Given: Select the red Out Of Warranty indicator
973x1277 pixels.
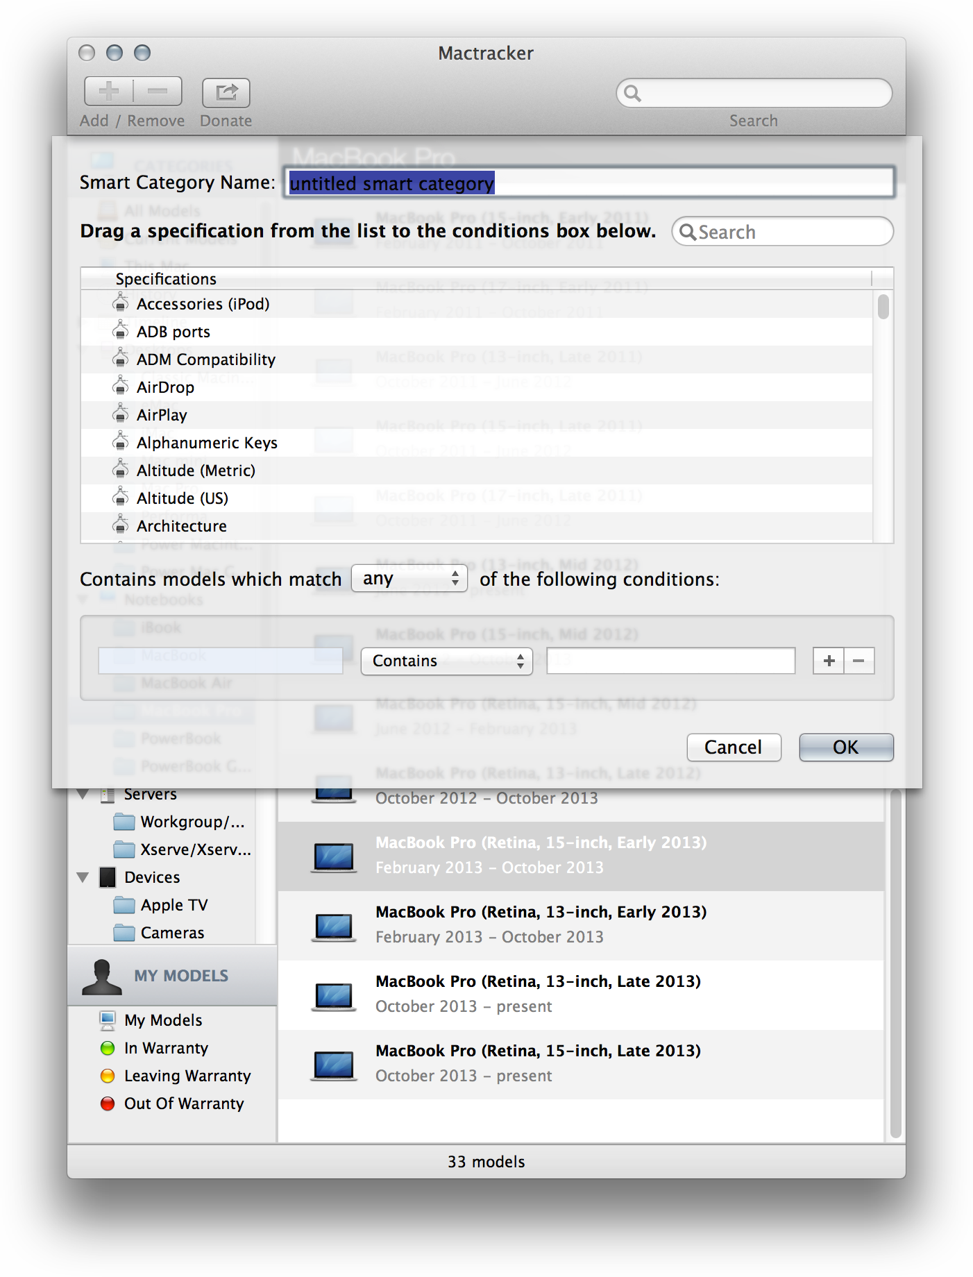Looking at the screenshot, I should coord(108,1103).
